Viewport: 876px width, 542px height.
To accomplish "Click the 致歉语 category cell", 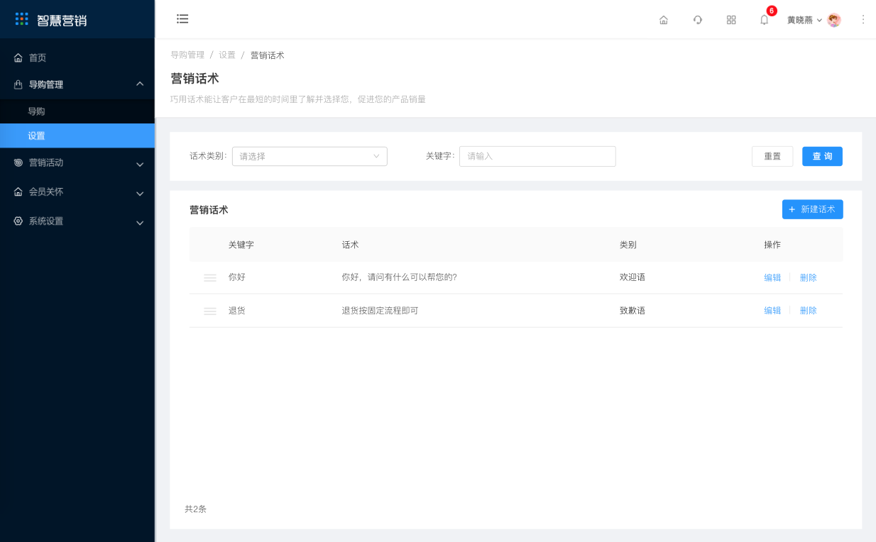I will coord(633,311).
